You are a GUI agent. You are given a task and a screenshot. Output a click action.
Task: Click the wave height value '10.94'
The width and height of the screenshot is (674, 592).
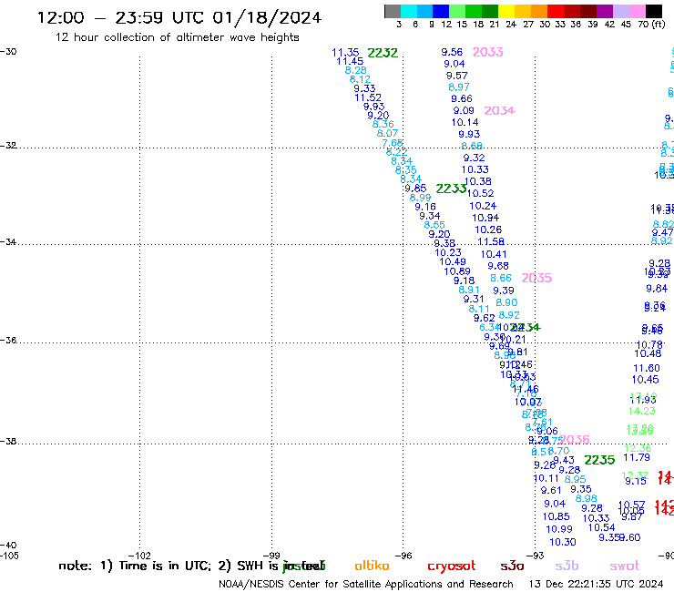click(485, 218)
